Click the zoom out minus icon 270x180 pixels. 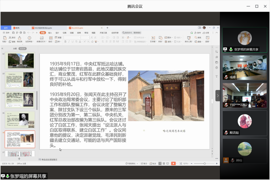pyautogui.click(x=191, y=164)
